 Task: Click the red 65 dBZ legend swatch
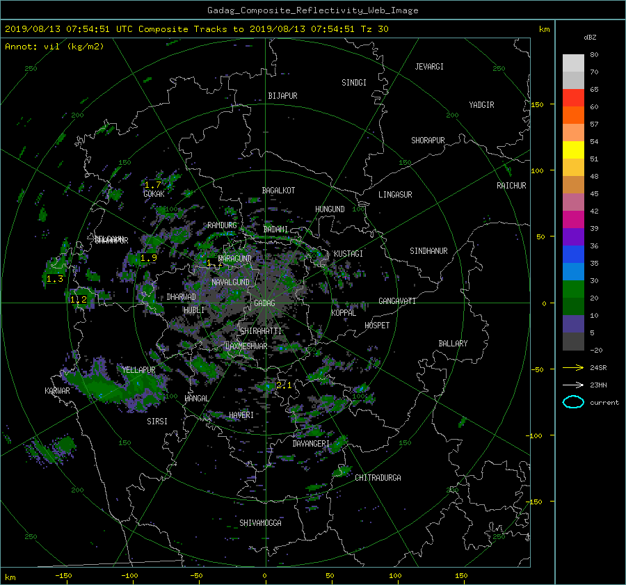click(x=573, y=98)
